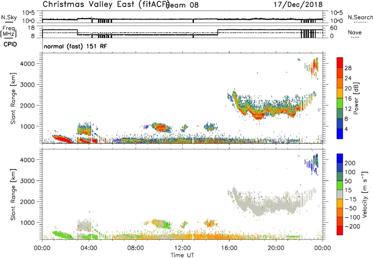Select the "Freq. [MHz]" axis label
373x258 pixels.
(x=8, y=31)
